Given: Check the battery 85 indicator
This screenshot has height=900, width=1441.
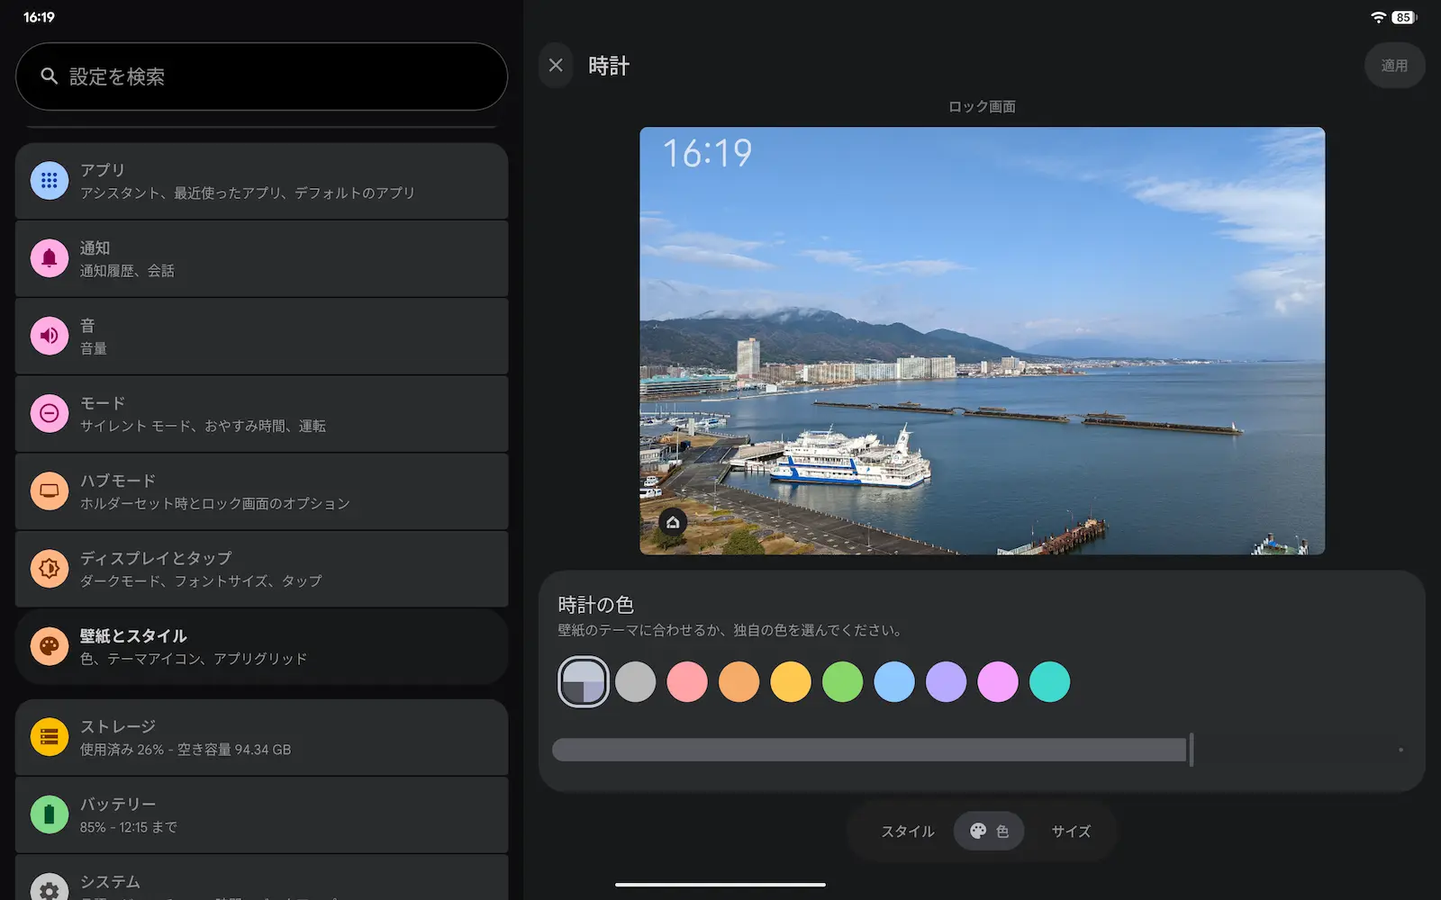Looking at the screenshot, I should pos(1403,17).
